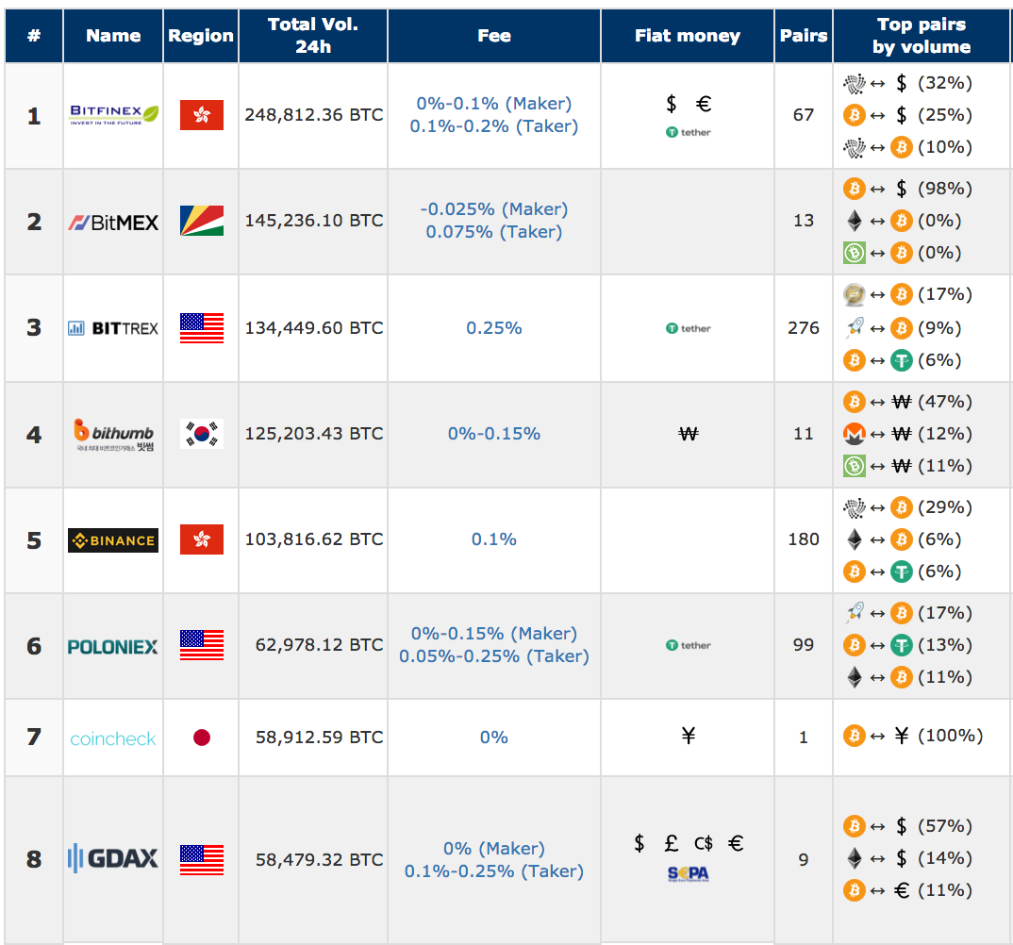The height and width of the screenshot is (945, 1013).
Task: Click the # rank column header
Action: 34,36
